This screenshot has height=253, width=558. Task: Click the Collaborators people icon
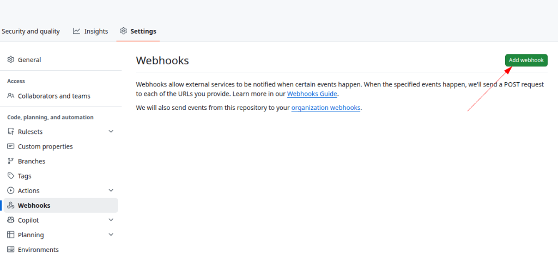[x=11, y=96]
